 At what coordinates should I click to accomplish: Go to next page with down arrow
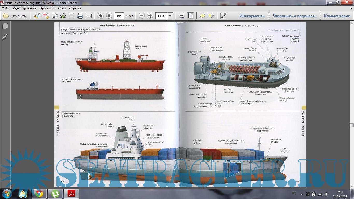tap(109, 16)
